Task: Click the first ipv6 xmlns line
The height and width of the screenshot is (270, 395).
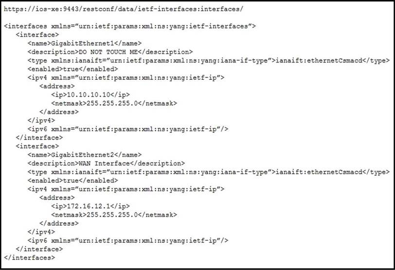Action: tap(128, 129)
